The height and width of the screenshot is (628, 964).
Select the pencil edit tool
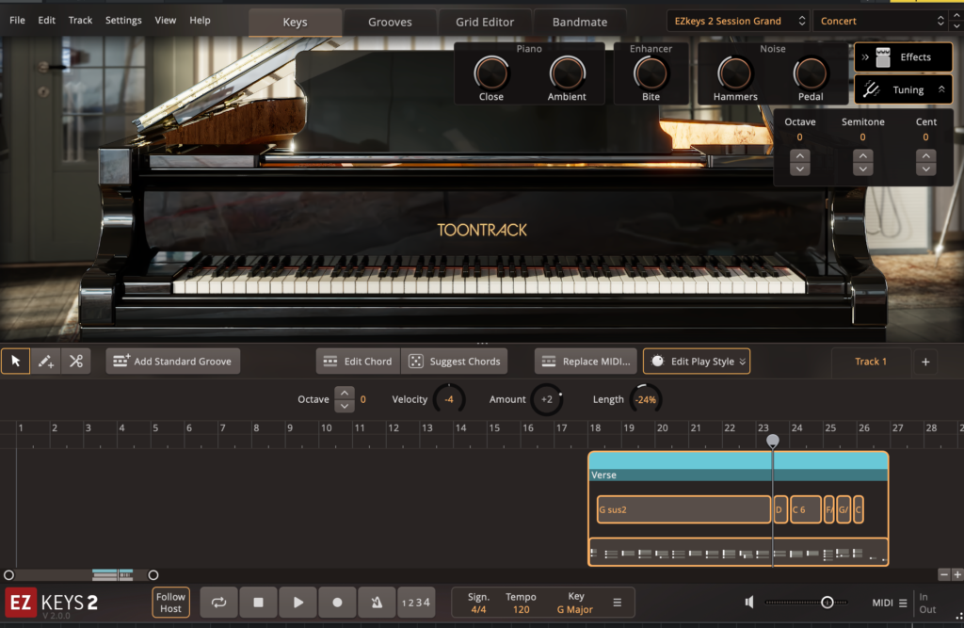(x=45, y=361)
